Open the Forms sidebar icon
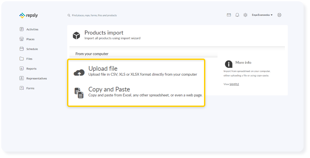Viewport: 310px width, 158px height. pyautogui.click(x=22, y=88)
